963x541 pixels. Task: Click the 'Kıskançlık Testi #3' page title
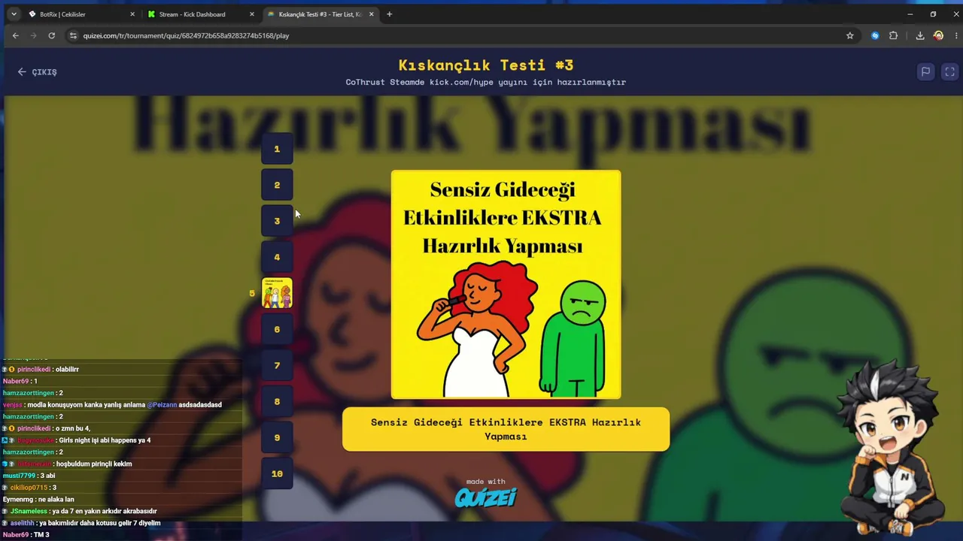(x=486, y=65)
